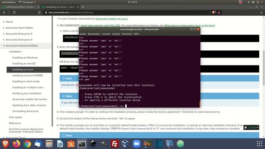Open the Hilfe menu in terminal
Viewport: 265px width, 149px height.
point(136,34)
